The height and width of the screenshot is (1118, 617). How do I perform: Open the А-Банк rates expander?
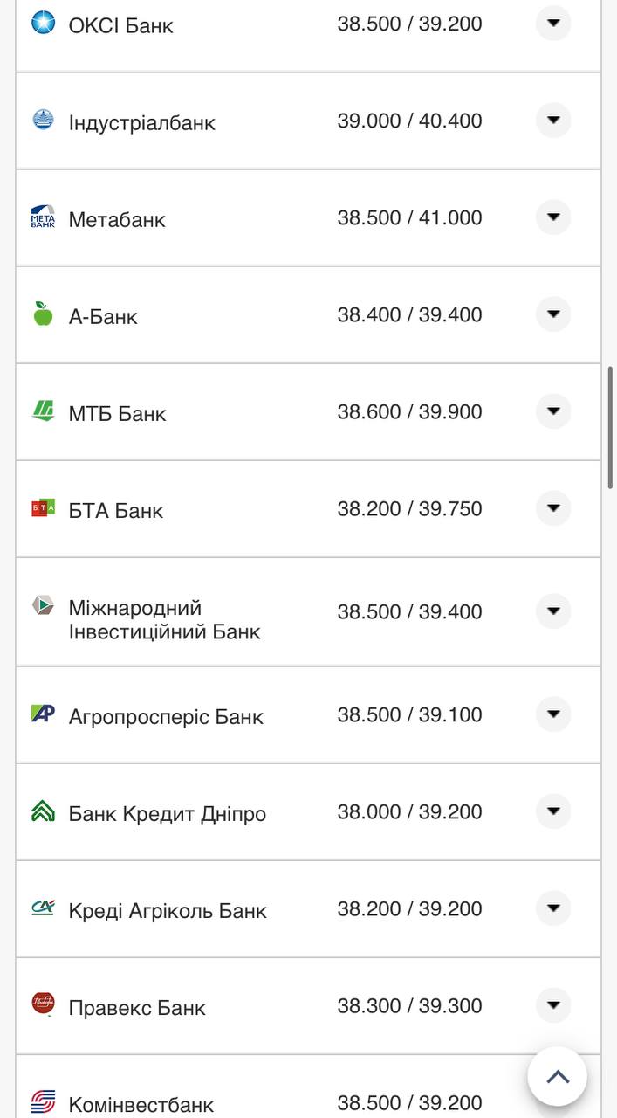point(553,314)
